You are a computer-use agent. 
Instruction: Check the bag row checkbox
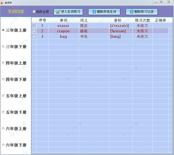click(x=34, y=36)
